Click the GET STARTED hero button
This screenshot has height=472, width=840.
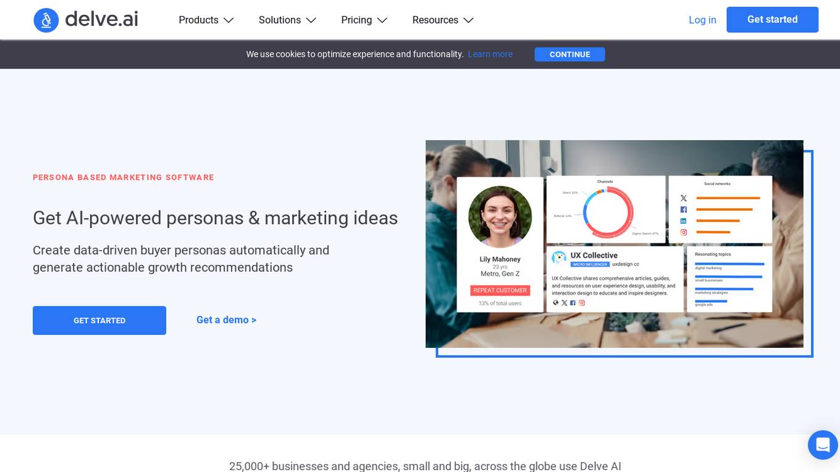pos(99,321)
